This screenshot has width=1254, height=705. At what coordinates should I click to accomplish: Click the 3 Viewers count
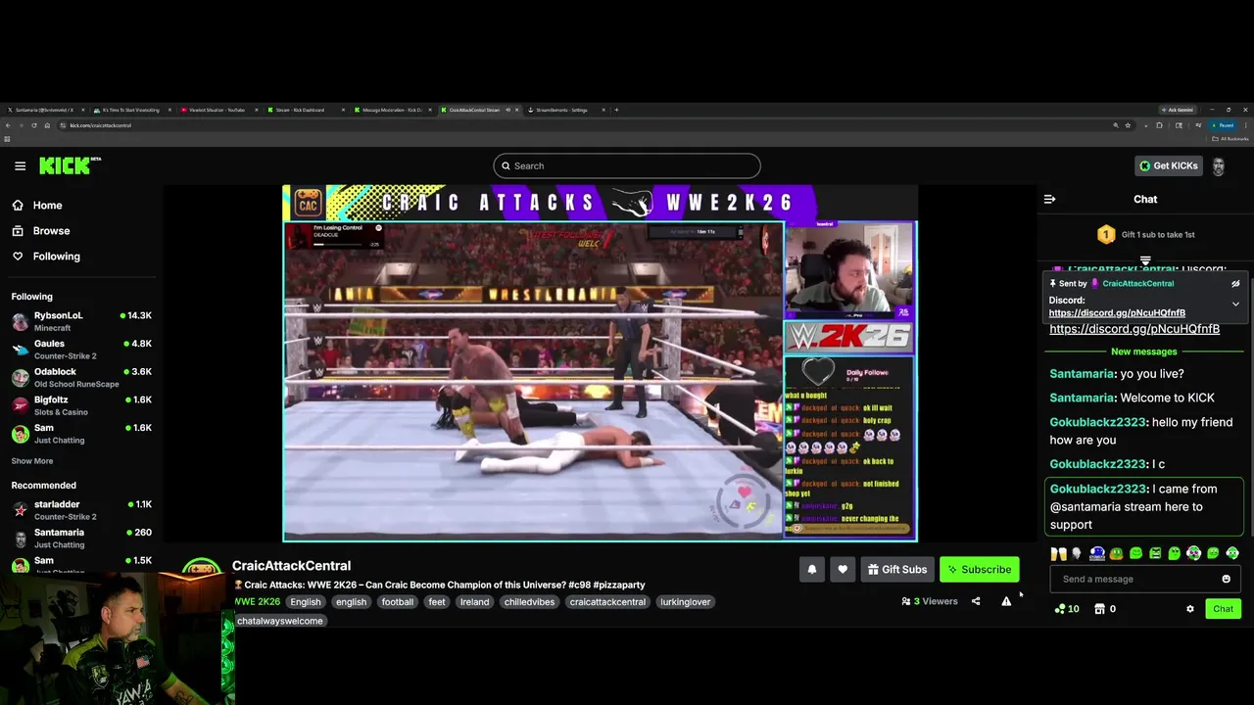pos(930,601)
